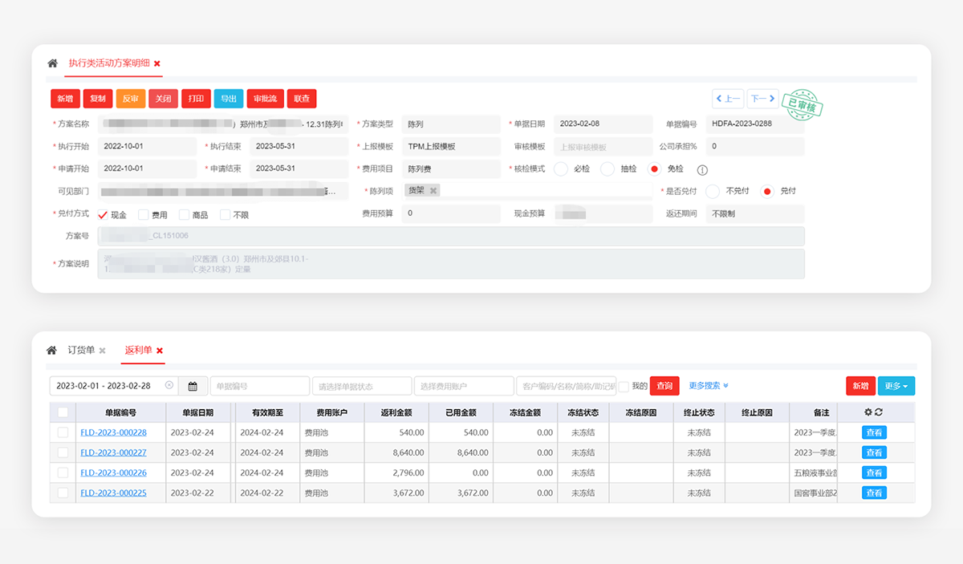Open the table column settings gear
The height and width of the screenshot is (564, 963).
pos(868,412)
